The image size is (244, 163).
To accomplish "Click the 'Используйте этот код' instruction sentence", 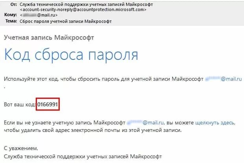I will (x=104, y=79).
